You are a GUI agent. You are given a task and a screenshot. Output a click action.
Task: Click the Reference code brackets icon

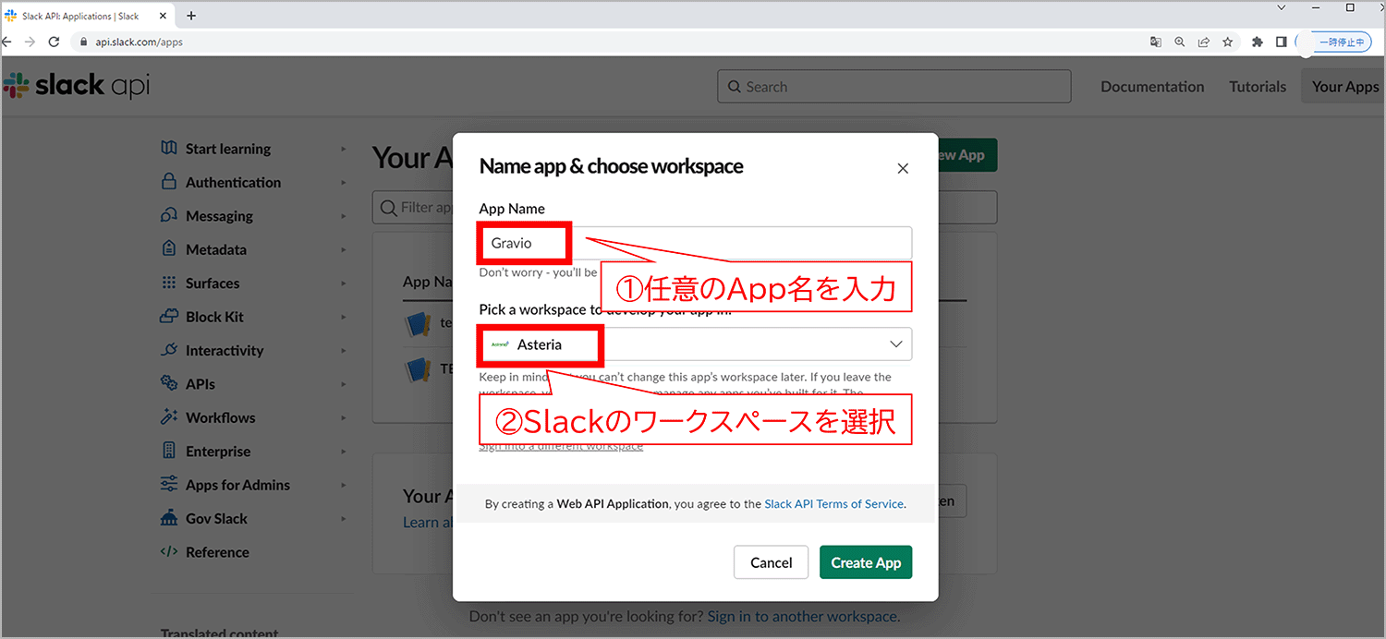[169, 551]
